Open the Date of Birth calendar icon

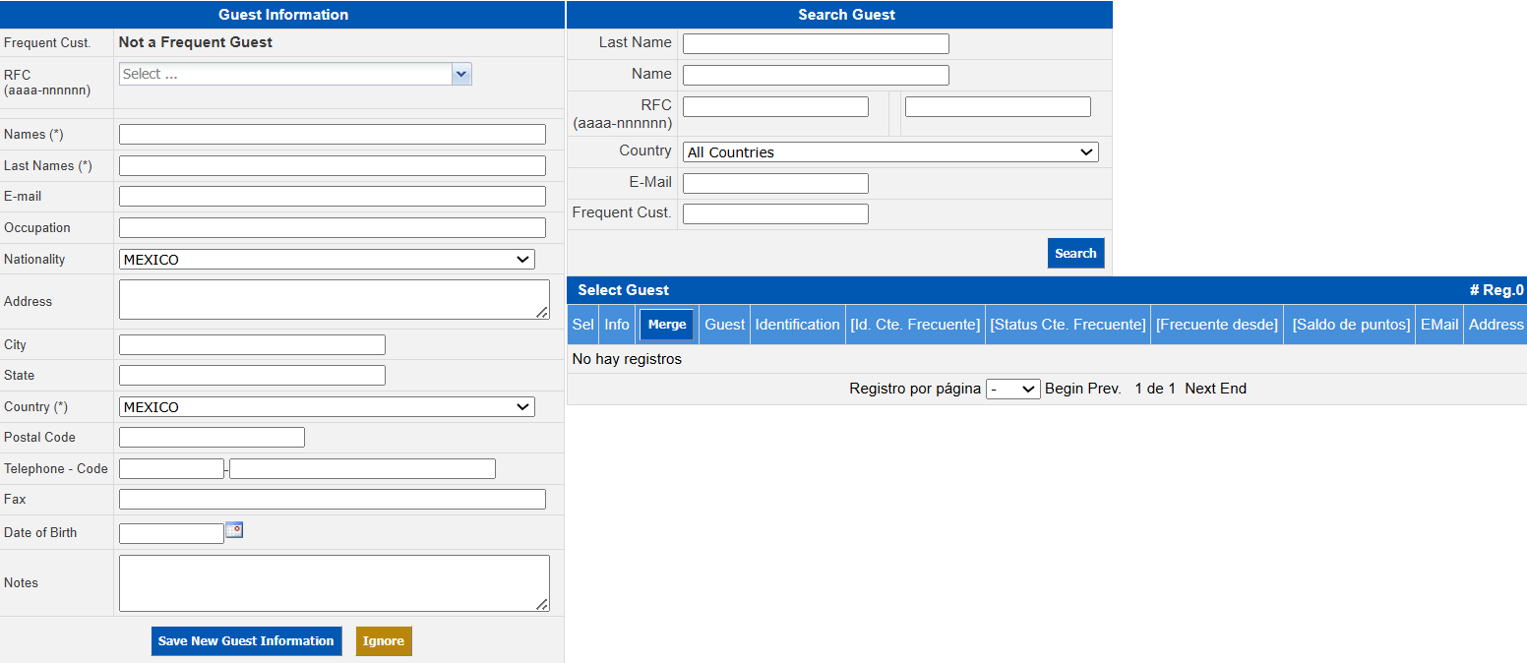(x=234, y=530)
